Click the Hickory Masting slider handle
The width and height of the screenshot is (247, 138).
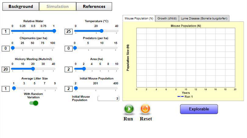pyautogui.click(x=33, y=69)
